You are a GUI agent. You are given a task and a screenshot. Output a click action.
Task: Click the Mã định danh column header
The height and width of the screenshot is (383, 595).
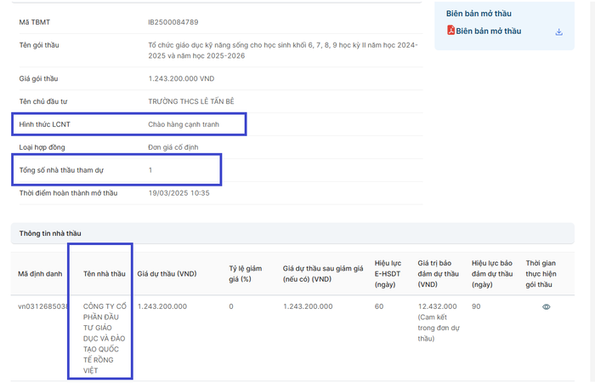click(40, 274)
